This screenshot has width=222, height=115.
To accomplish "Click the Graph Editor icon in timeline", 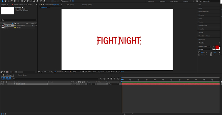I will pos(118,79).
